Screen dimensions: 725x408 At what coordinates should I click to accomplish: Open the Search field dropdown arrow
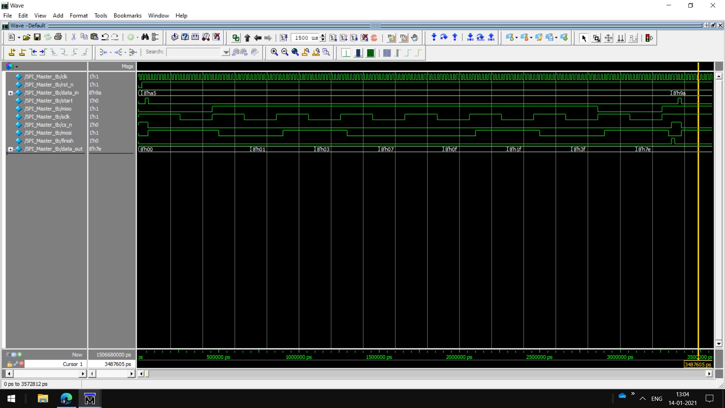225,52
